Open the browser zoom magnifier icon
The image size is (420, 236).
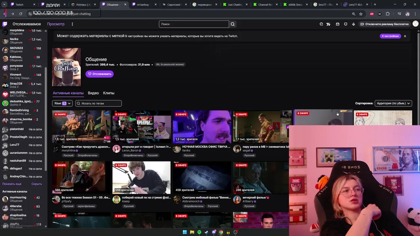[354, 14]
